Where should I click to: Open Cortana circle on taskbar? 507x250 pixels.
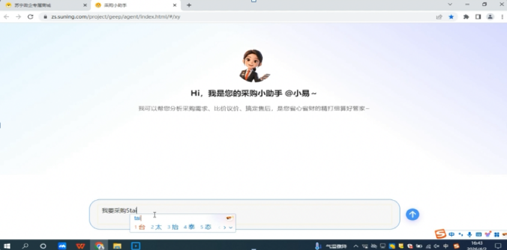(x=43, y=246)
